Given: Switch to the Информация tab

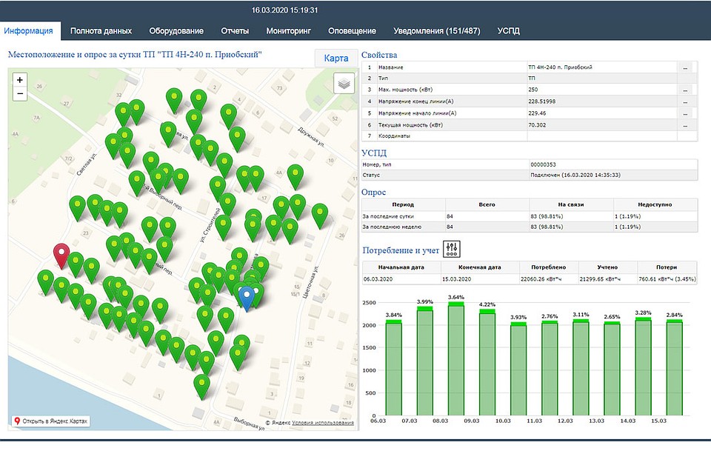Looking at the screenshot, I should (29, 31).
